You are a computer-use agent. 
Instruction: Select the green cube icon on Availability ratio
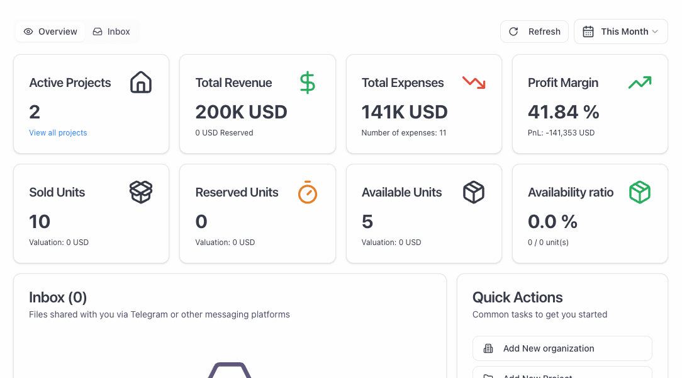pyautogui.click(x=639, y=192)
